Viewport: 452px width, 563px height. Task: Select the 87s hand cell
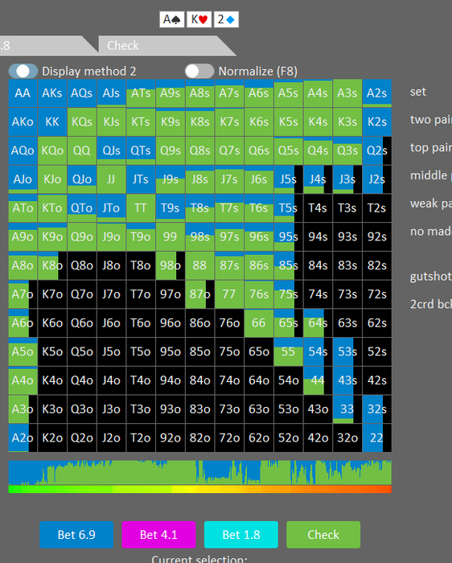coord(229,265)
